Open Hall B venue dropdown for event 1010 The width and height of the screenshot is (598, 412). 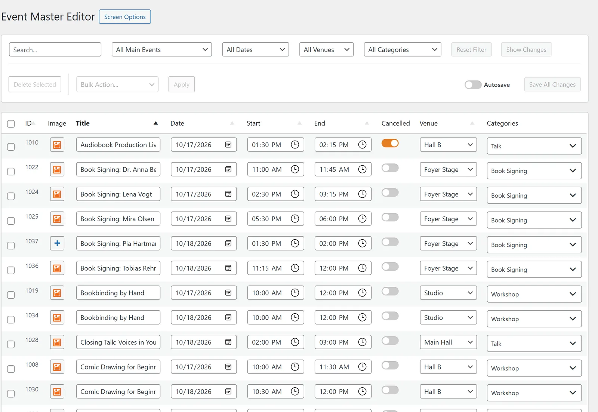pyautogui.click(x=448, y=145)
